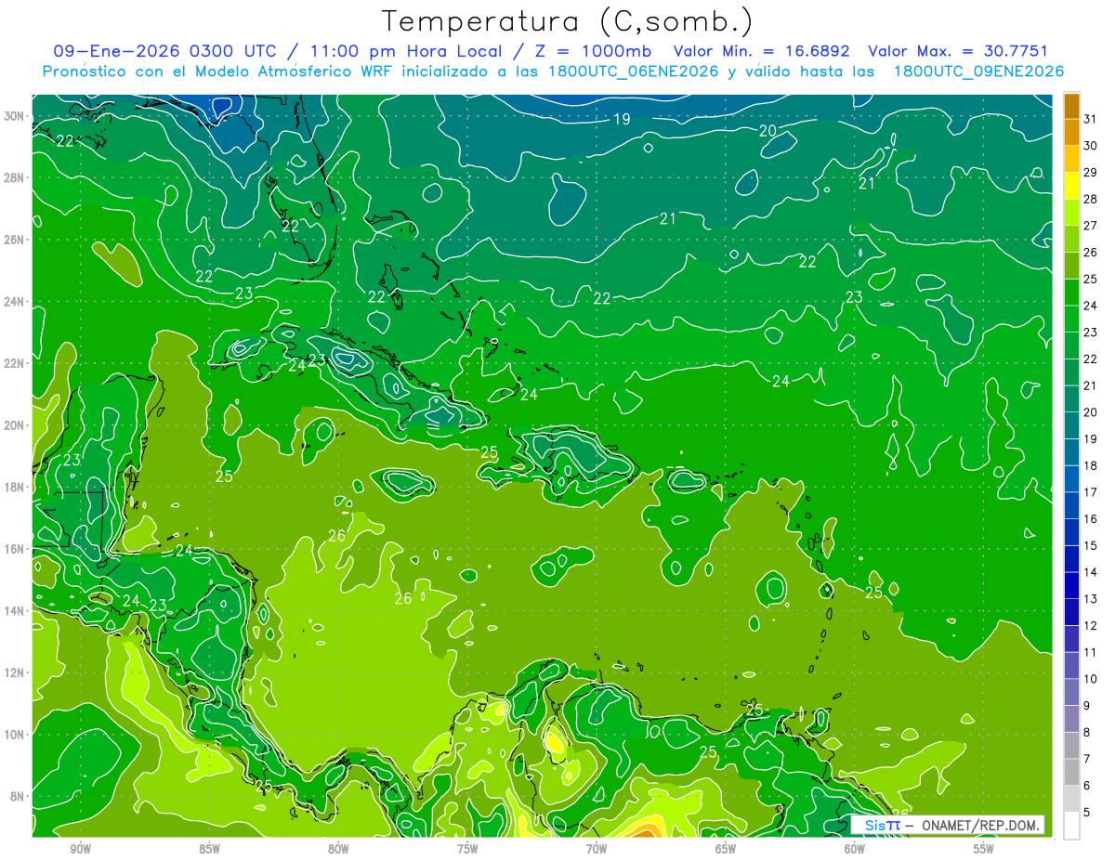Click legend value 11 on the color bar

tap(1090, 653)
